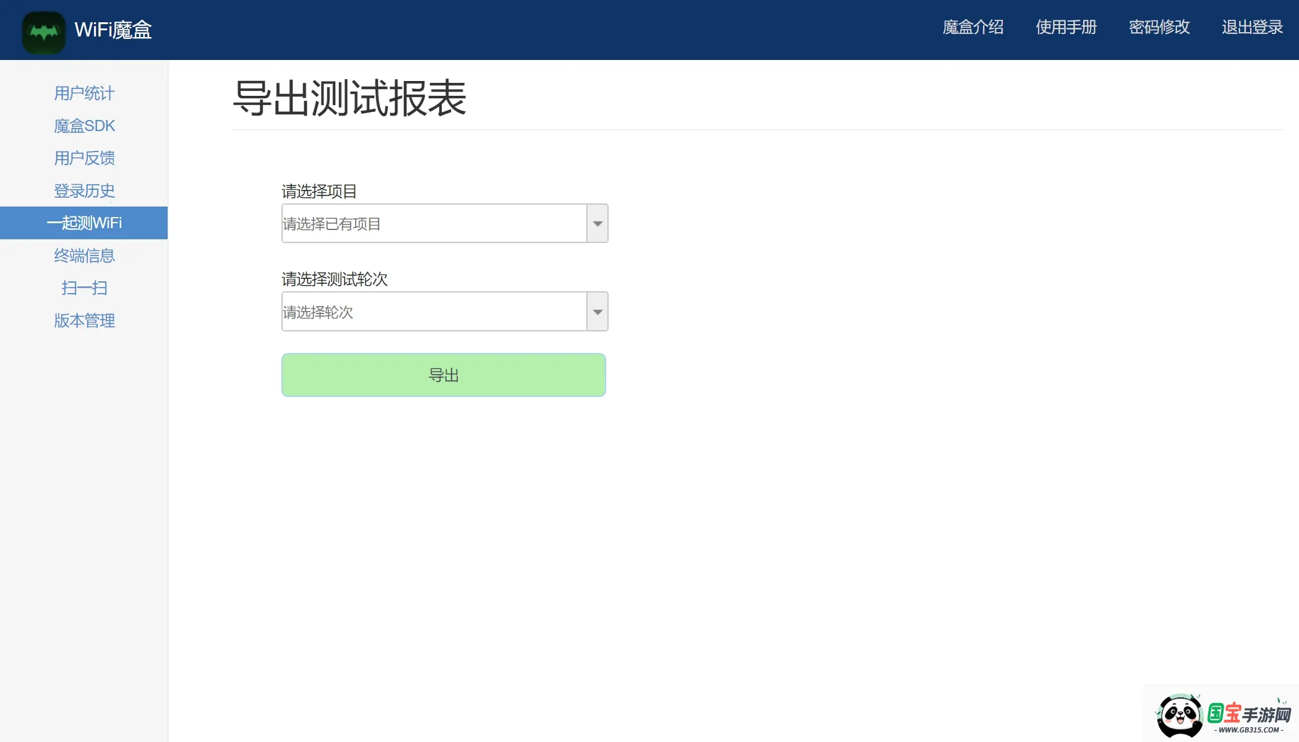Click the WiFi魔盒 bat logo icon

coord(43,32)
